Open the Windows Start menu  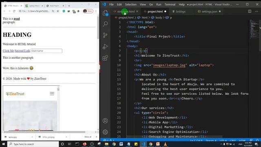pyautogui.click(x=4, y=144)
